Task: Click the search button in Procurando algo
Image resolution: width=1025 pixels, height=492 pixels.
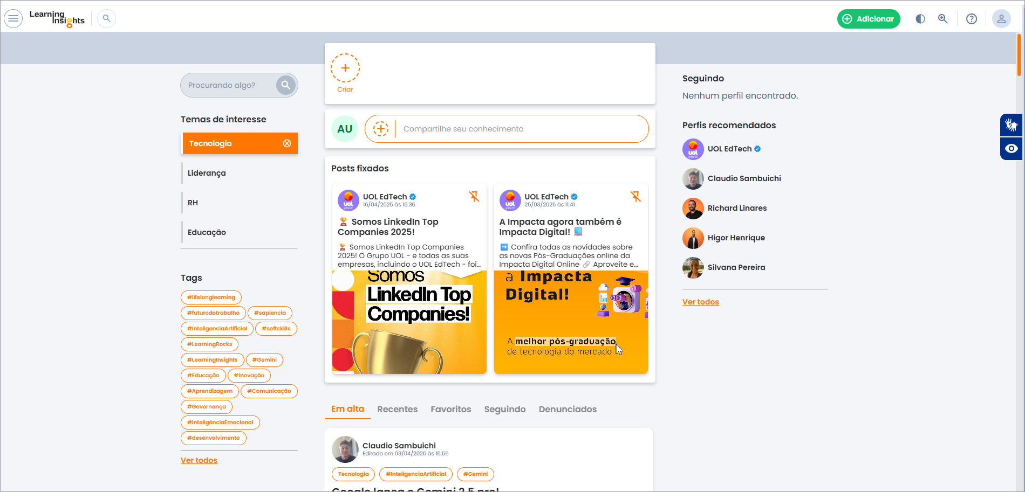Action: point(286,85)
